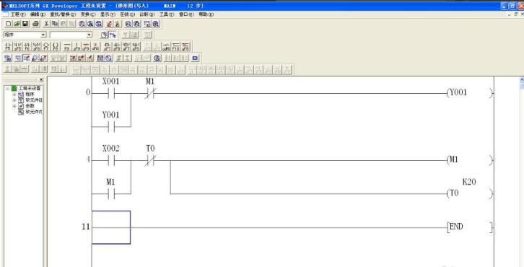Switch to monitor mode icon

pyautogui.click(x=35, y=58)
